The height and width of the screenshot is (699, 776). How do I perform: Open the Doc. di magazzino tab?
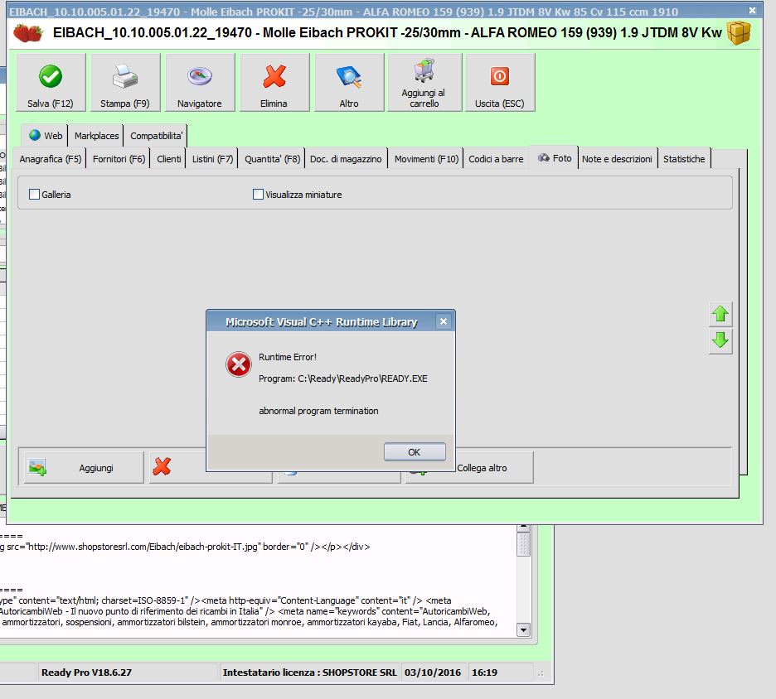(346, 159)
